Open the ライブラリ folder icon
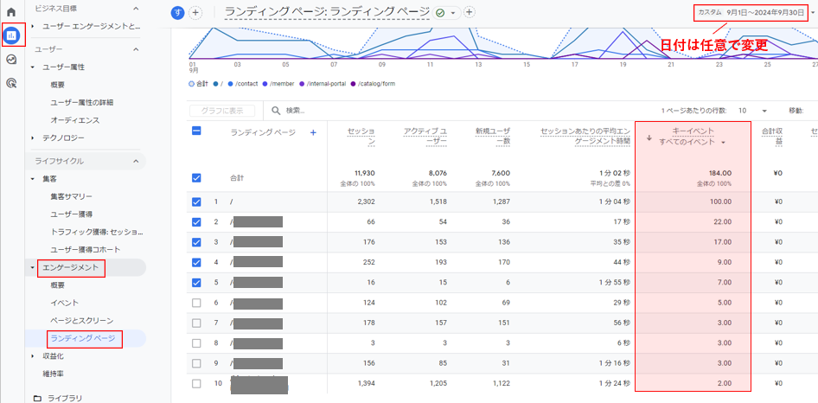This screenshot has height=403, width=818. tap(37, 399)
